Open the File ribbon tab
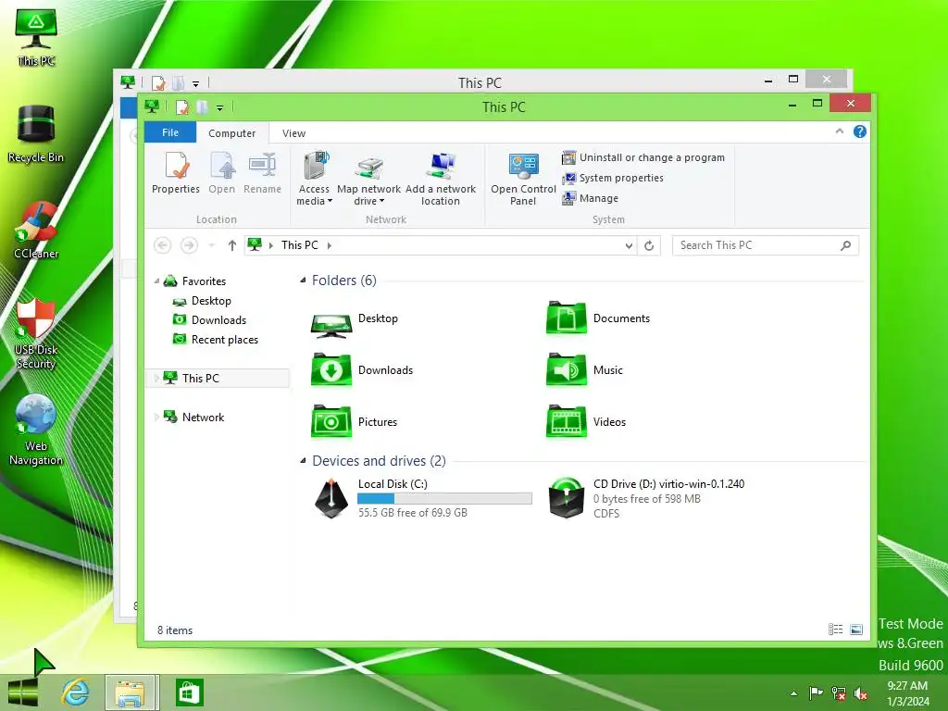The width and height of the screenshot is (948, 711). (x=170, y=132)
